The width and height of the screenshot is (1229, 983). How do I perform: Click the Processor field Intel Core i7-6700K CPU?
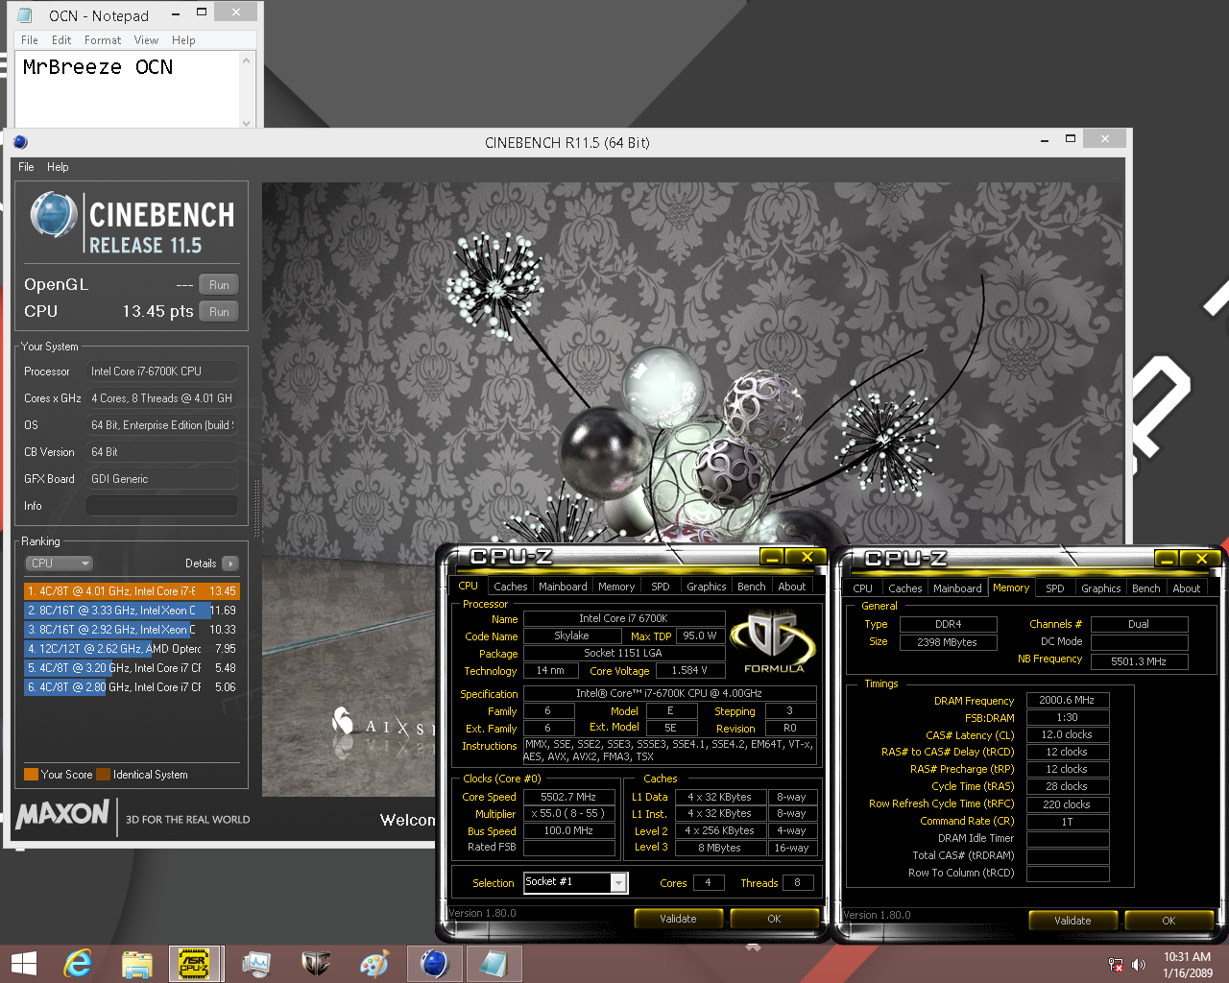point(162,372)
